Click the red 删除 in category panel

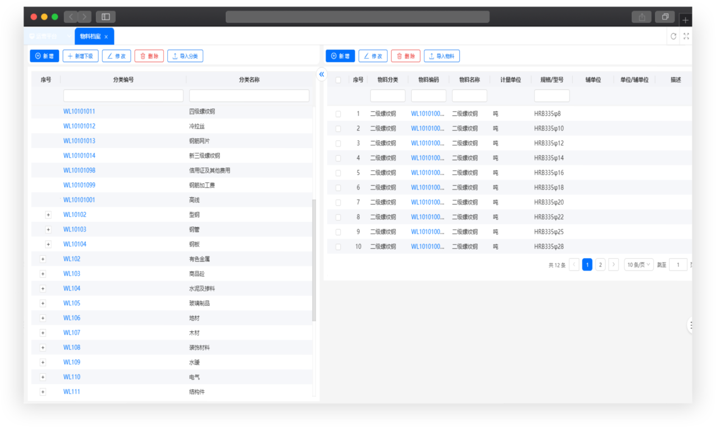[149, 56]
